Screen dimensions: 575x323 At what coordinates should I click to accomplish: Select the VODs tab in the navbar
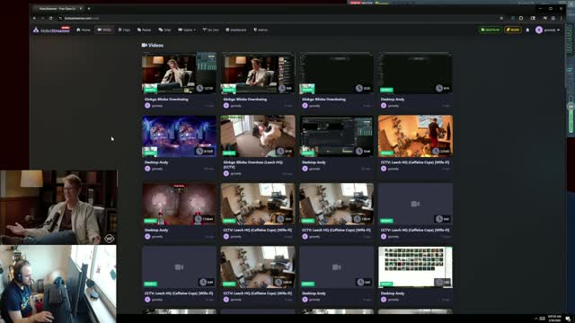(104, 30)
